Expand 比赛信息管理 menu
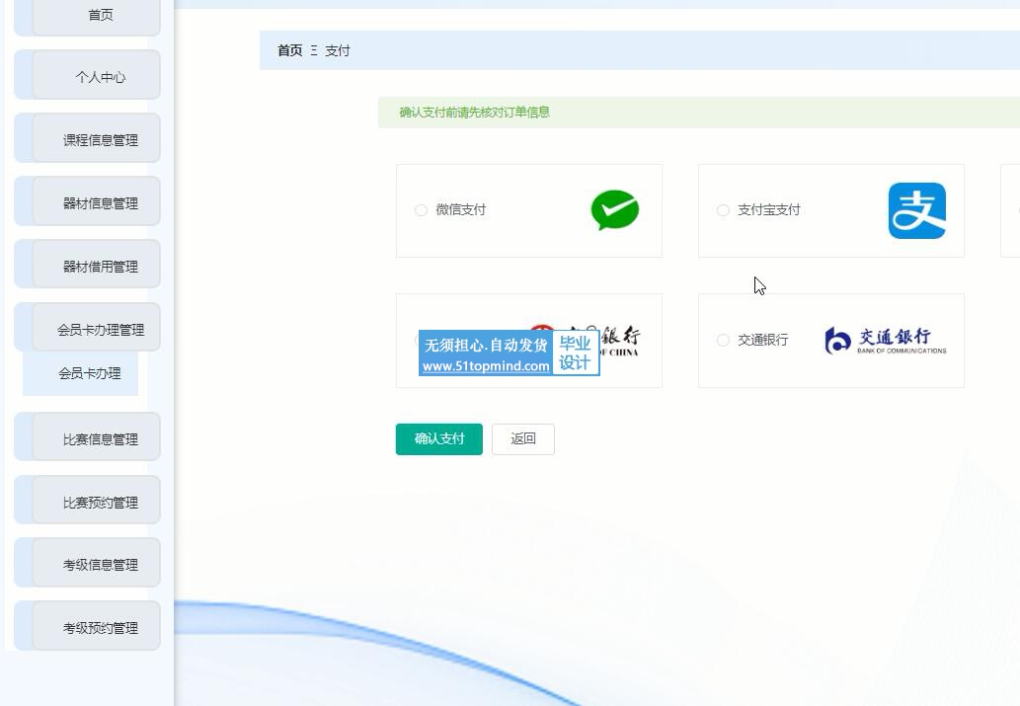The image size is (1020, 706). 87,437
